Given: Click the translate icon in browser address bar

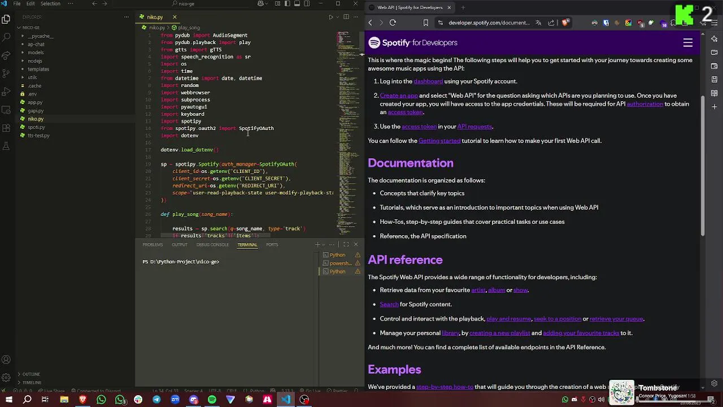Looking at the screenshot, I should coord(538,23).
